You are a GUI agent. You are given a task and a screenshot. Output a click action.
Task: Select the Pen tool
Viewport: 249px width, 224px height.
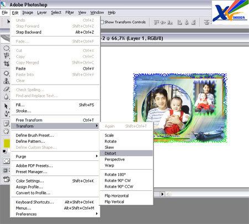[x=6, y=113]
